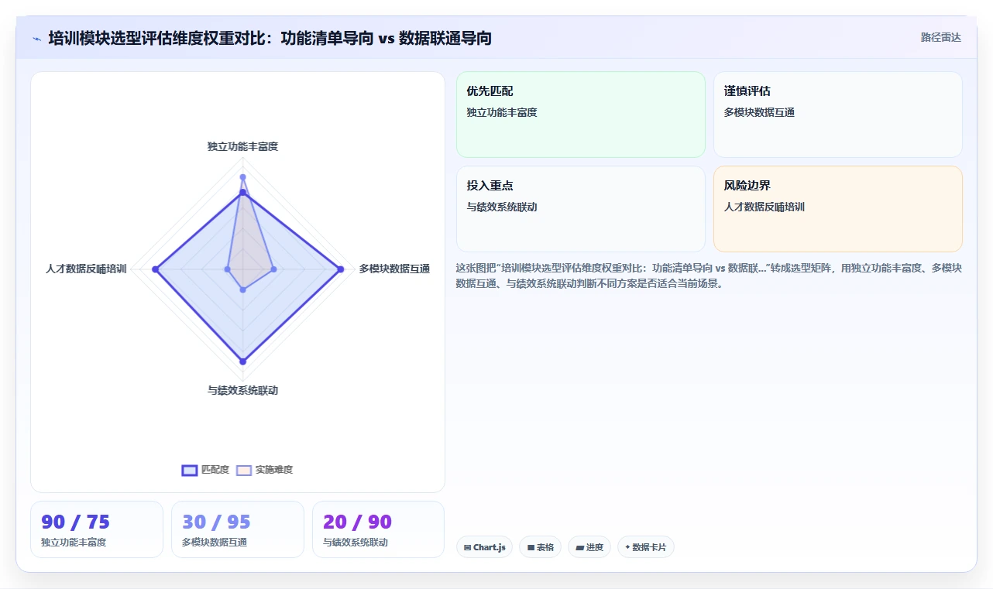Viewport: 993px width, 589px height.
Task: Toggle the 实施难度 legend item
Action: [264, 470]
